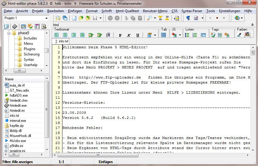Open the Projekt 1 dropdown
The height and width of the screenshot is (166, 258).
[x=47, y=18]
